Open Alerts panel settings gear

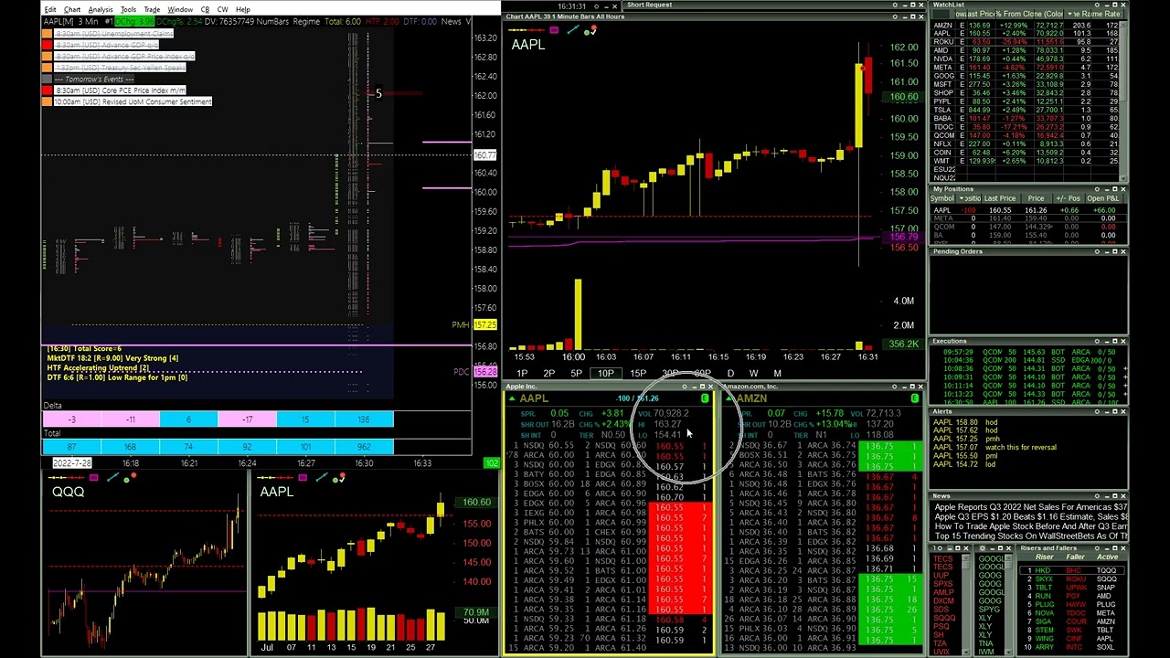pyautogui.click(x=1097, y=412)
